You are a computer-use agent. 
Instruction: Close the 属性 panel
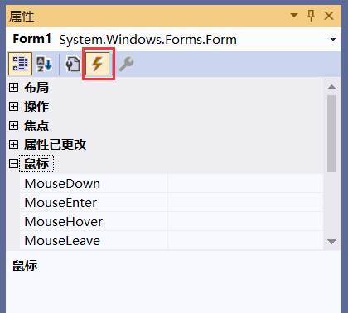pyautogui.click(x=329, y=16)
